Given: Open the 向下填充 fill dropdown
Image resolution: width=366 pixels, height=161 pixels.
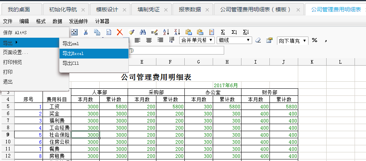Looking at the screenshot, I should point(292,40).
